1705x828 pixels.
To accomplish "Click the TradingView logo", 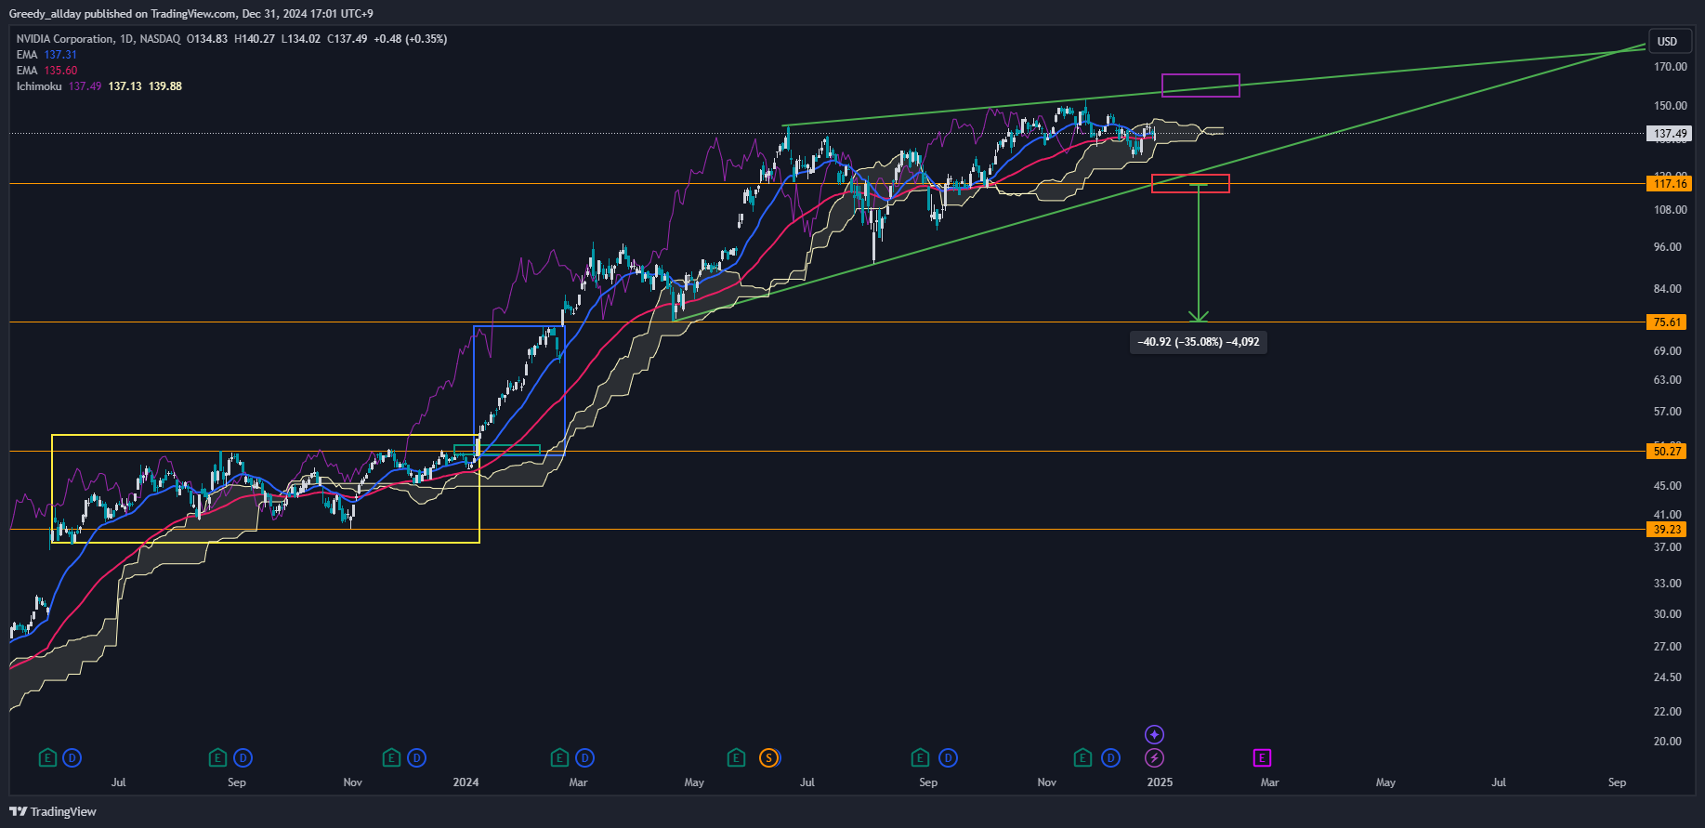I will [53, 811].
